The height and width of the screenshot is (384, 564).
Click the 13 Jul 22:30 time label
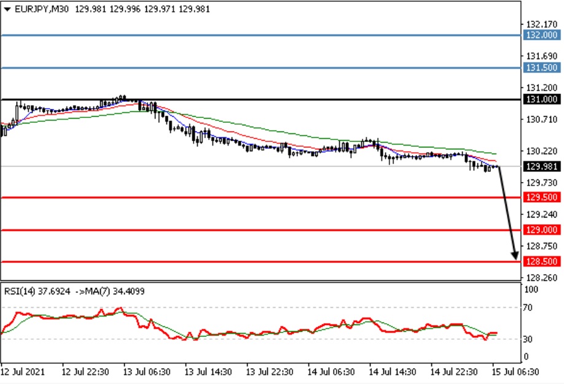pyautogui.click(x=270, y=372)
